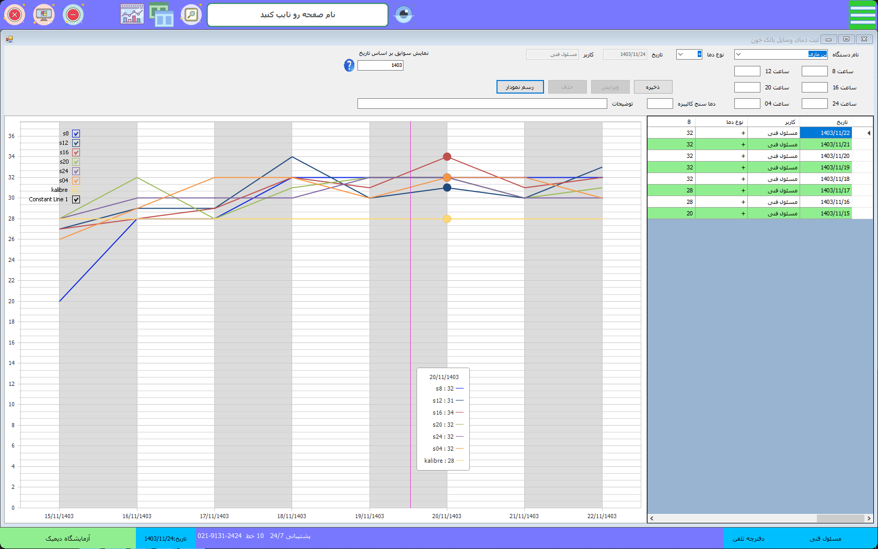The width and height of the screenshot is (878, 549).
Task: Open the green hamburger menu icon
Action: click(x=862, y=15)
